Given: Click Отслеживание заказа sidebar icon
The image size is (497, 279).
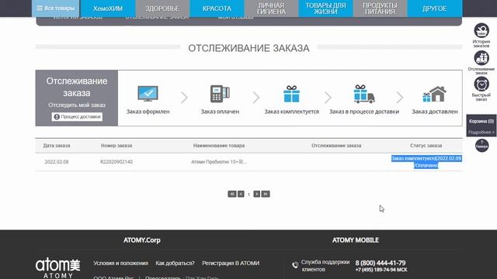Looking at the screenshot, I should point(481,58).
